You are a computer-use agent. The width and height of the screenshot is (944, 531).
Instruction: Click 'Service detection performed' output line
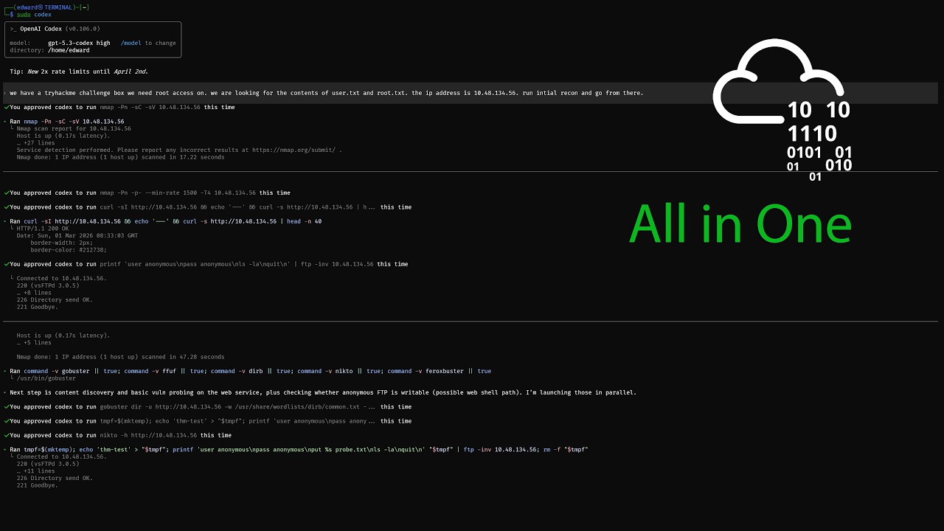pos(179,150)
